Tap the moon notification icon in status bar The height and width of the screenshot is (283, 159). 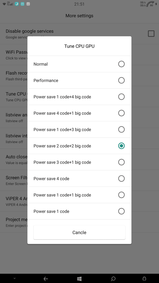point(16,4)
